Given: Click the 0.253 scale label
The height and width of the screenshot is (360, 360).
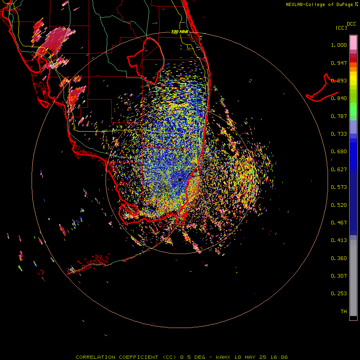Looking at the screenshot, I should click(339, 294).
